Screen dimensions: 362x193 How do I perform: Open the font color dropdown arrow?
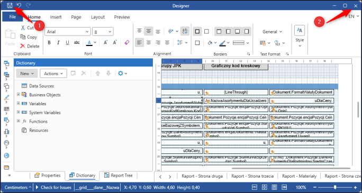pyautogui.click(x=95, y=43)
